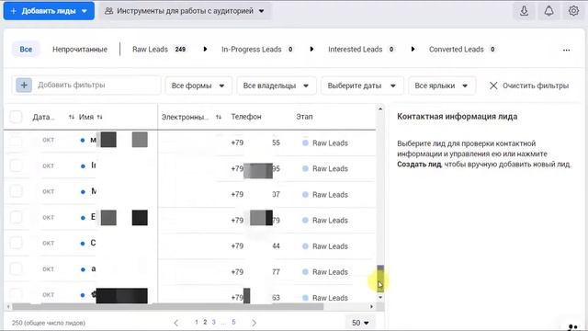Select the Все tab

(26, 49)
